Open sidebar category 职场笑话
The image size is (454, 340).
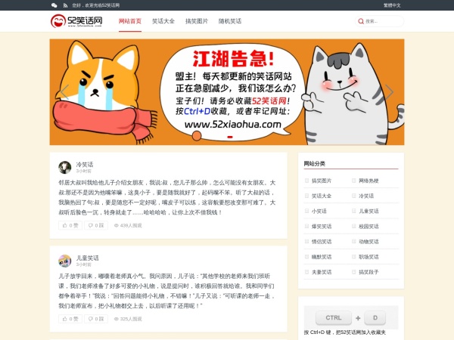point(368,257)
